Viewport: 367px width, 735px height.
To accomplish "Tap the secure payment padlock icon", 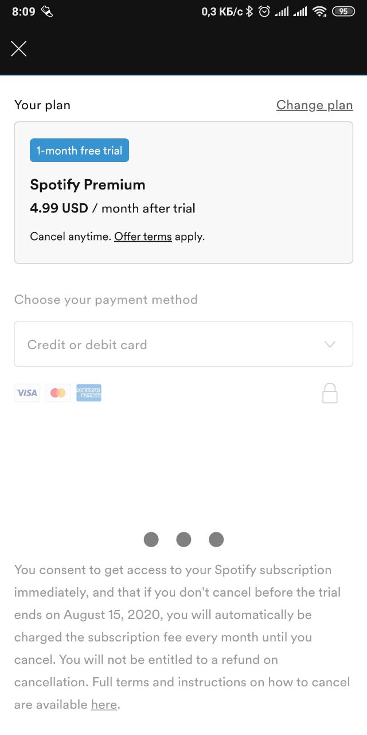I will [x=330, y=393].
